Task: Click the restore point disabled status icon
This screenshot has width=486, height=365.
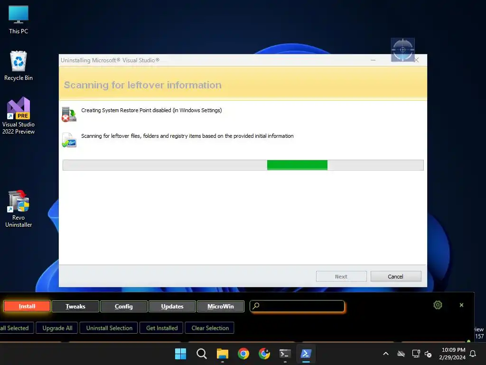Action: click(69, 115)
